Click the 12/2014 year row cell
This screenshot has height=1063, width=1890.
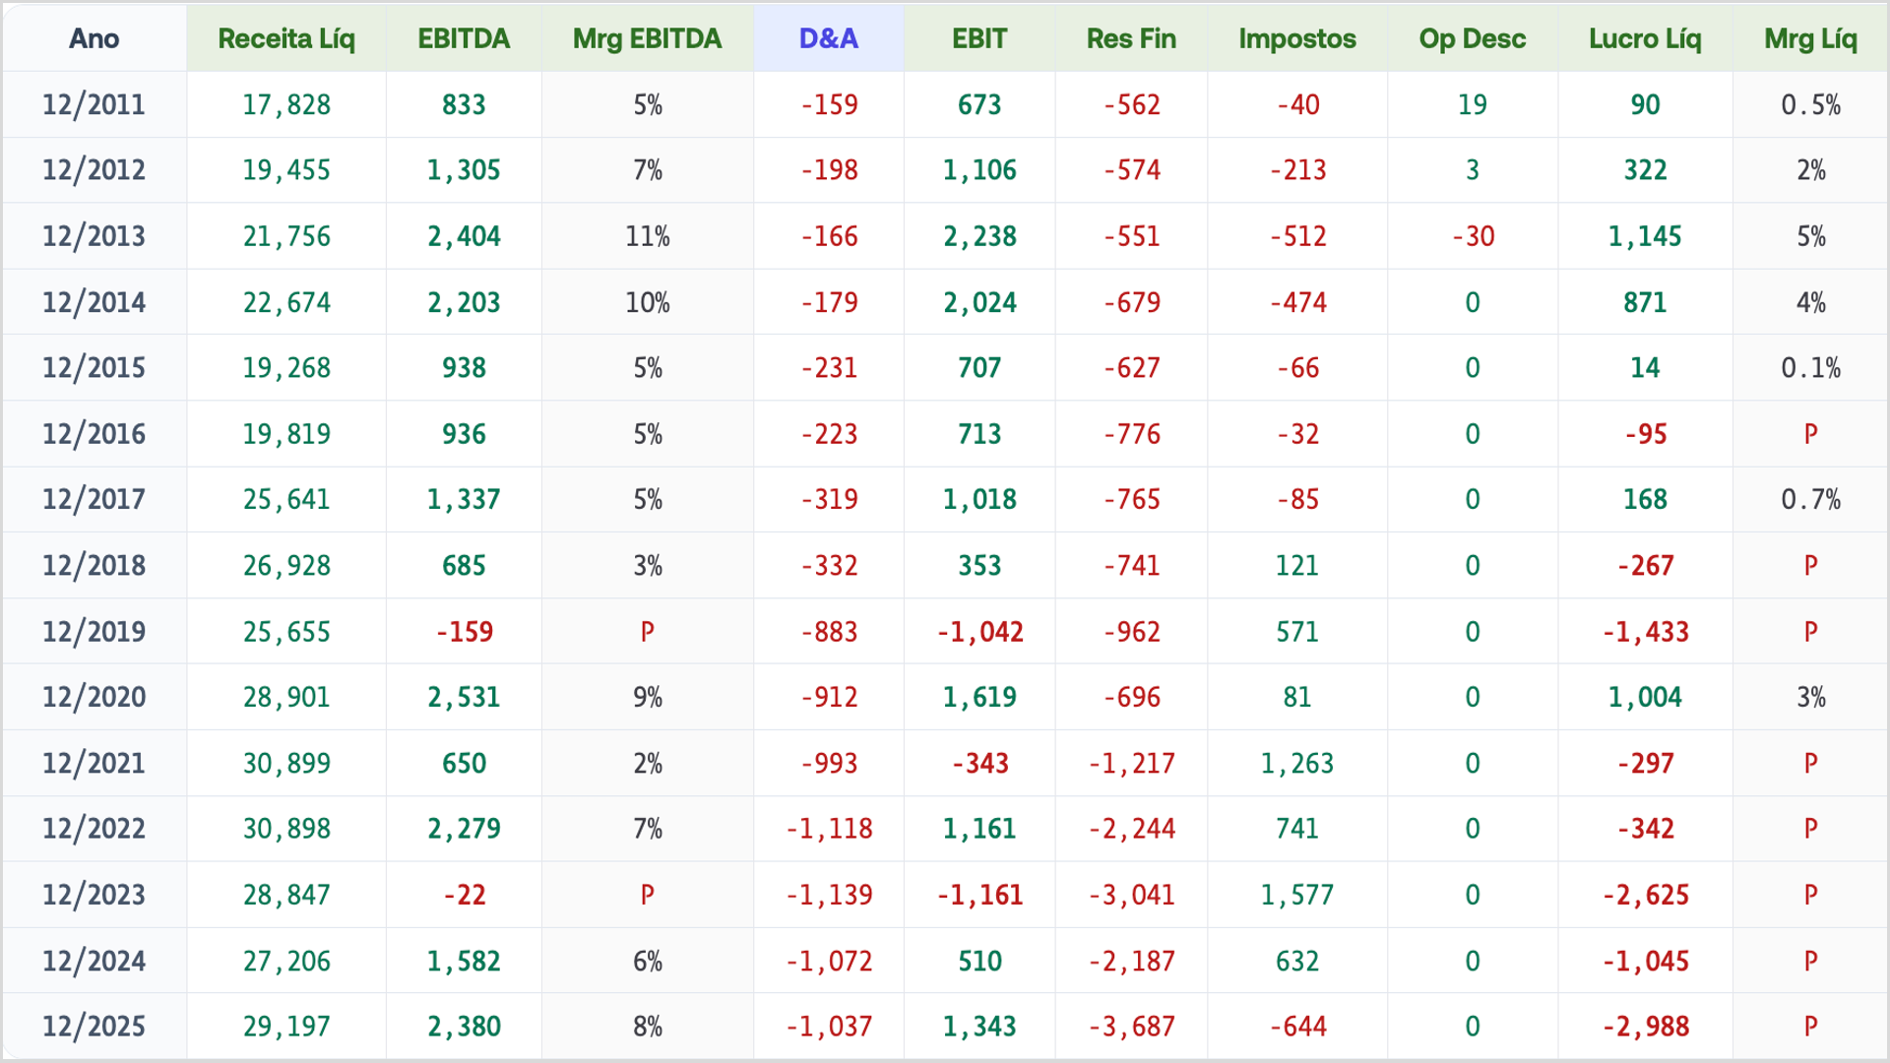94,302
